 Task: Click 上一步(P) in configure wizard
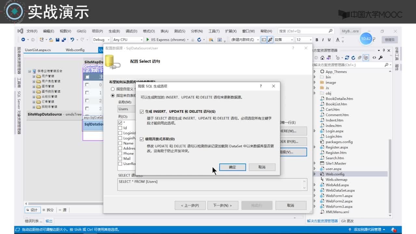pyautogui.click(x=190, y=205)
